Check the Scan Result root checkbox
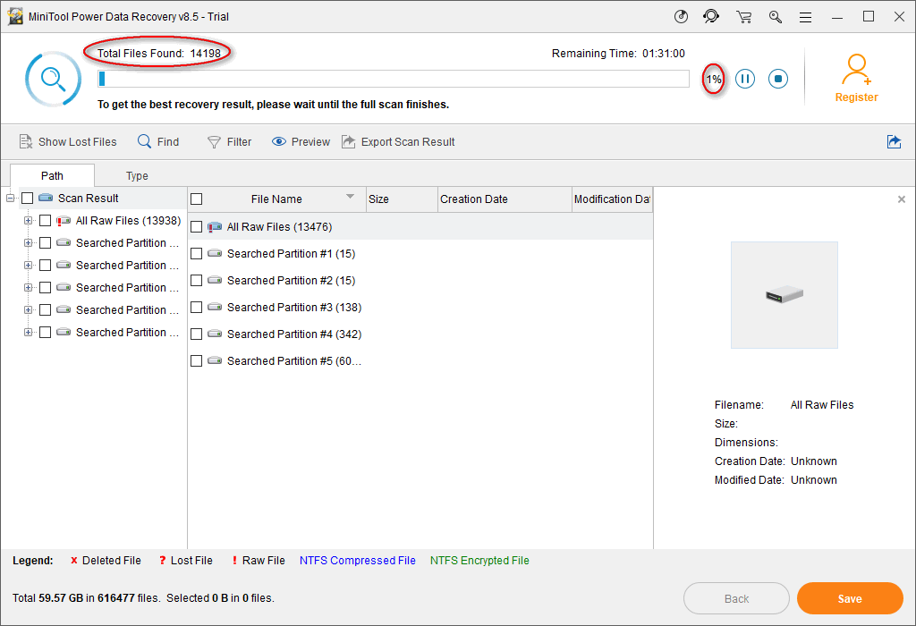 [x=28, y=199]
